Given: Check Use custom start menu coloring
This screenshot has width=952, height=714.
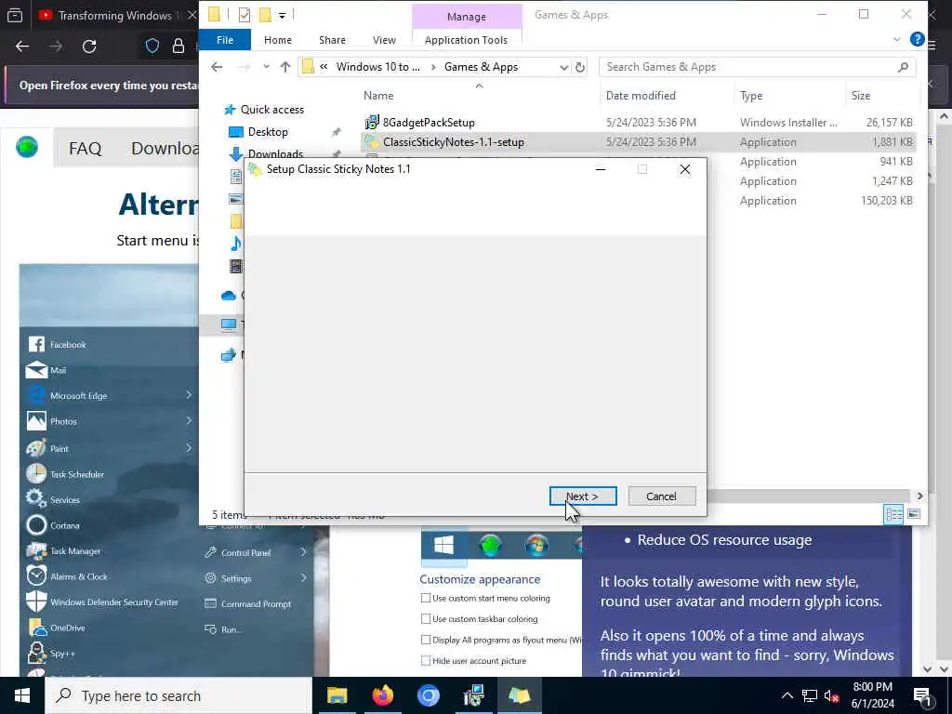Looking at the screenshot, I should click(x=426, y=598).
